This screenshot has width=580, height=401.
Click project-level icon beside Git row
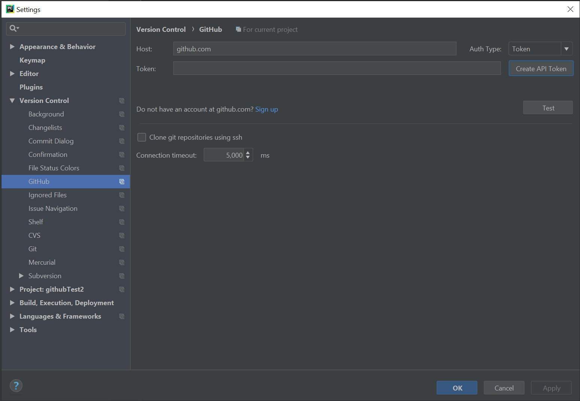pos(122,249)
